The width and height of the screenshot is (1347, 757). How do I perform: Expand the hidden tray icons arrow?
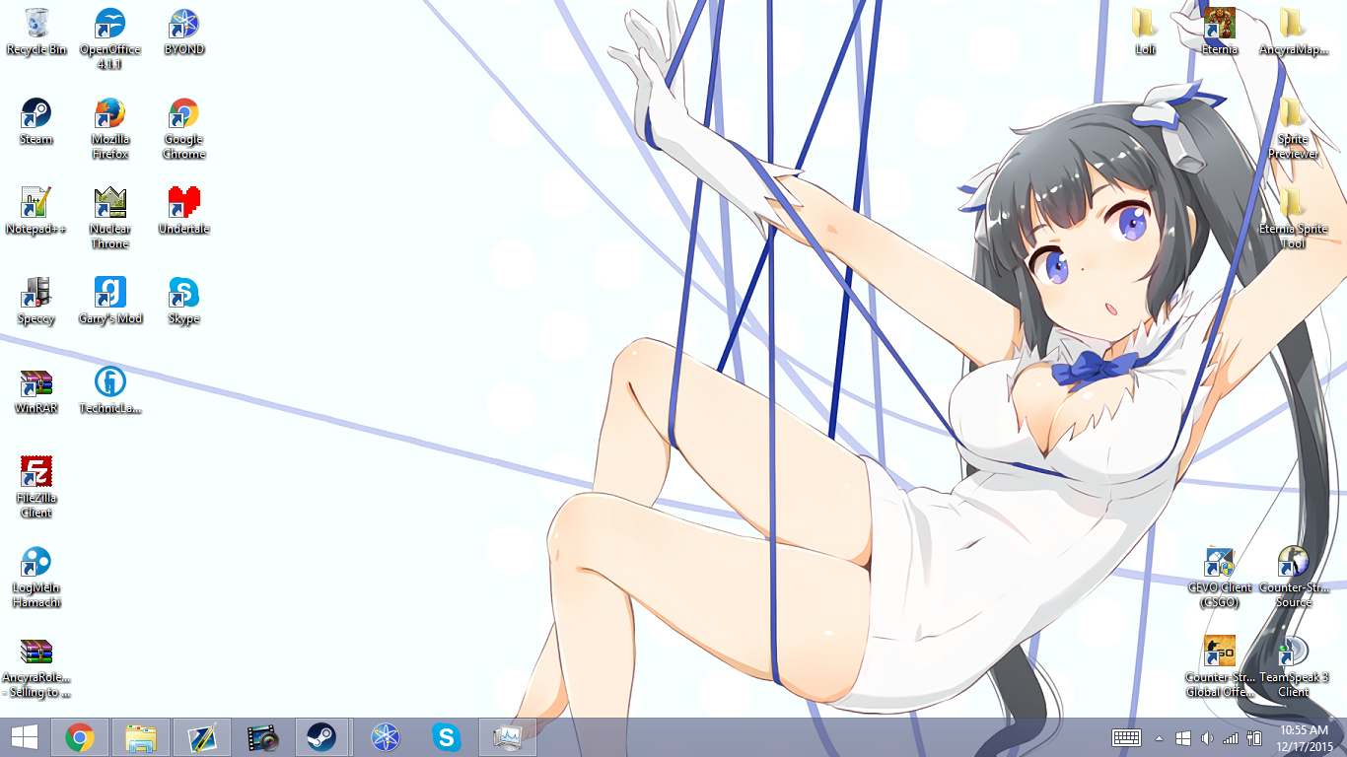click(x=1159, y=737)
